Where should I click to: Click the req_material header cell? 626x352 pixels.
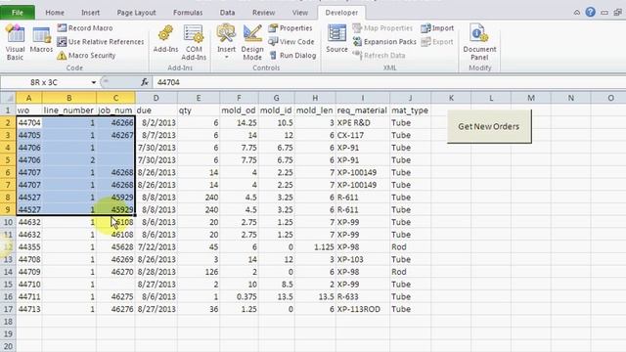tap(363, 110)
